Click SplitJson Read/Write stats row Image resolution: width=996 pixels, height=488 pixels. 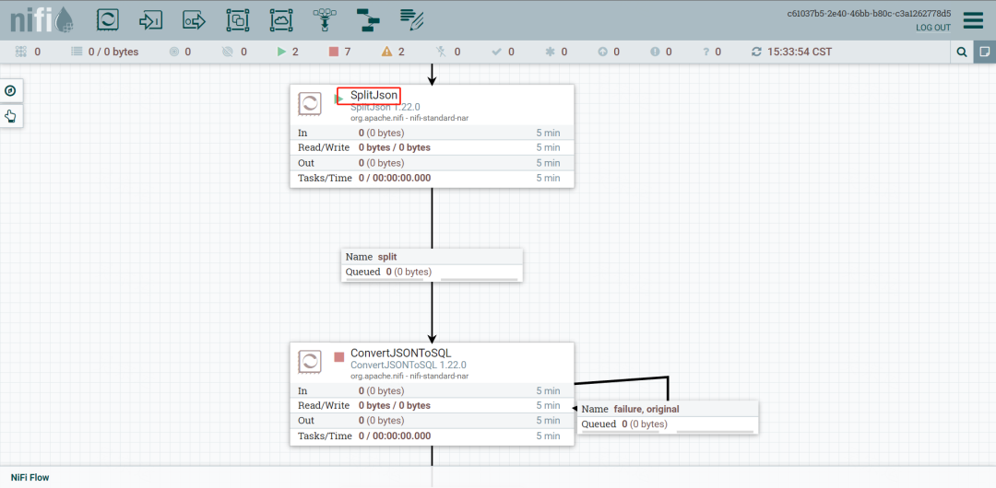[x=432, y=147]
